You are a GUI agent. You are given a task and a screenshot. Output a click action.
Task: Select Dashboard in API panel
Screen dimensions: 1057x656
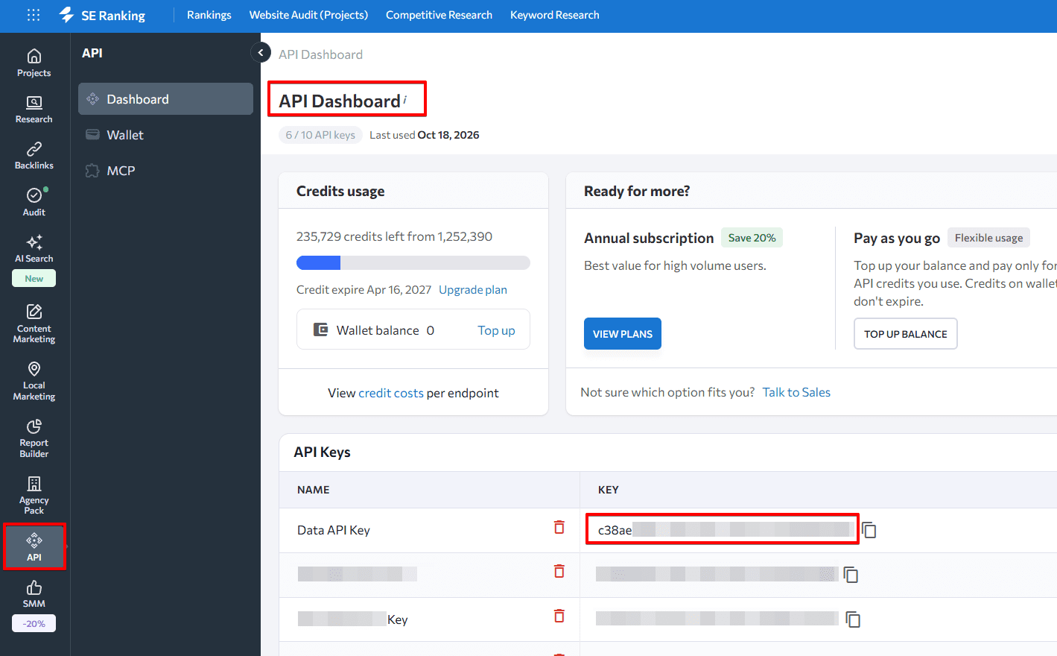pyautogui.click(x=165, y=99)
